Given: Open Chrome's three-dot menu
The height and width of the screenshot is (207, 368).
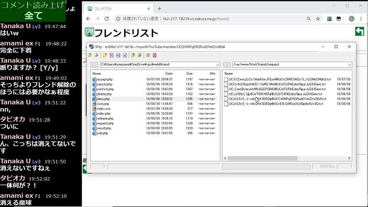Looking at the screenshot, I should click(x=361, y=19).
